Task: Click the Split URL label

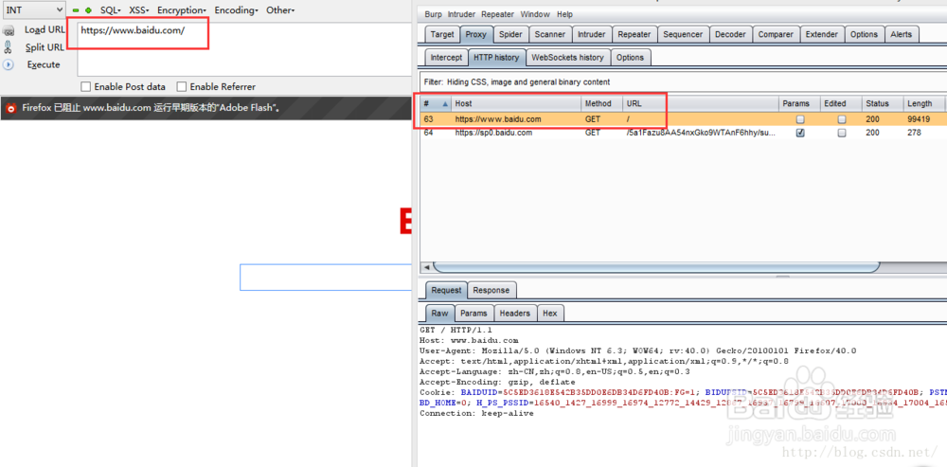Action: point(45,47)
